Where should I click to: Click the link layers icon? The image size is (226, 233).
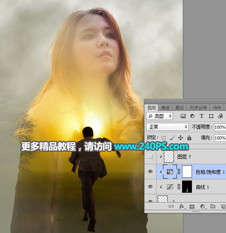coord(171,206)
